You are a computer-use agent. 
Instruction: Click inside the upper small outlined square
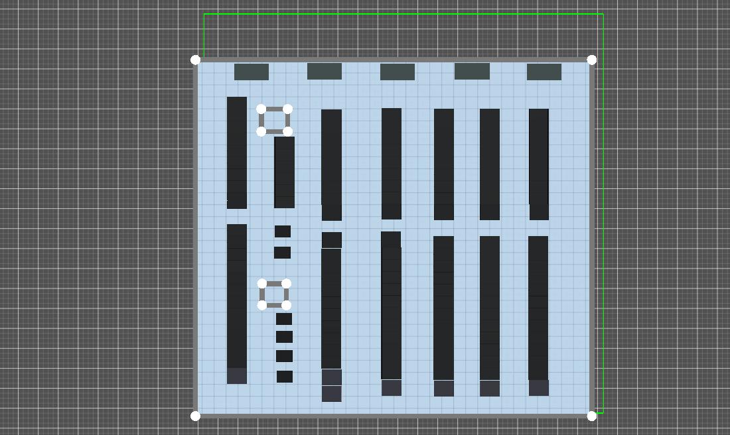click(275, 121)
